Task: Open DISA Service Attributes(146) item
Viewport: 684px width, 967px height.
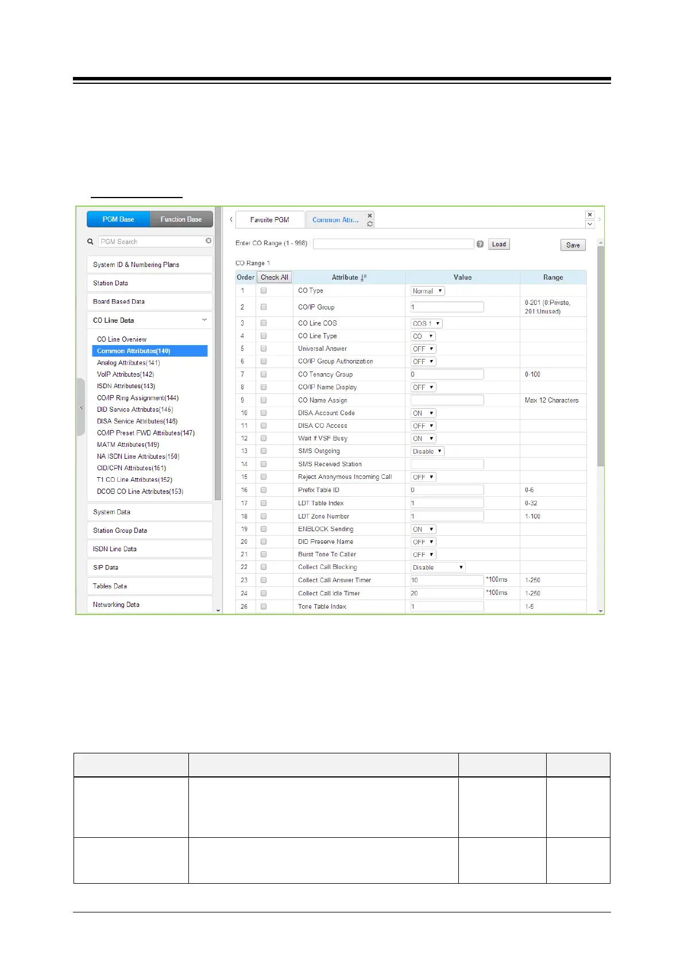Action: pyautogui.click(x=137, y=421)
